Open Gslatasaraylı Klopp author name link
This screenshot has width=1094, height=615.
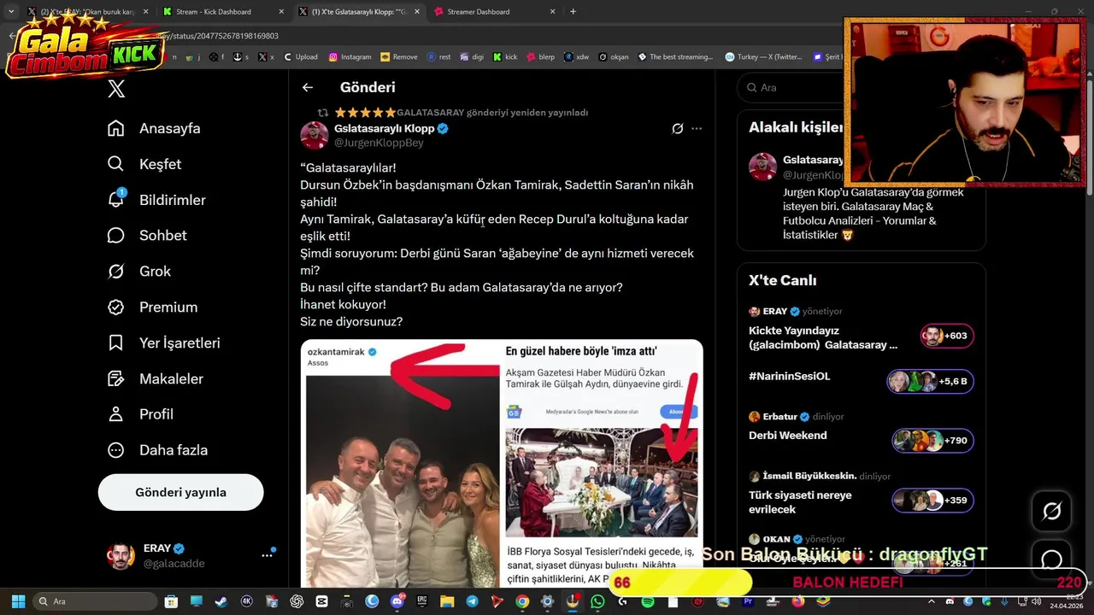pyautogui.click(x=385, y=128)
